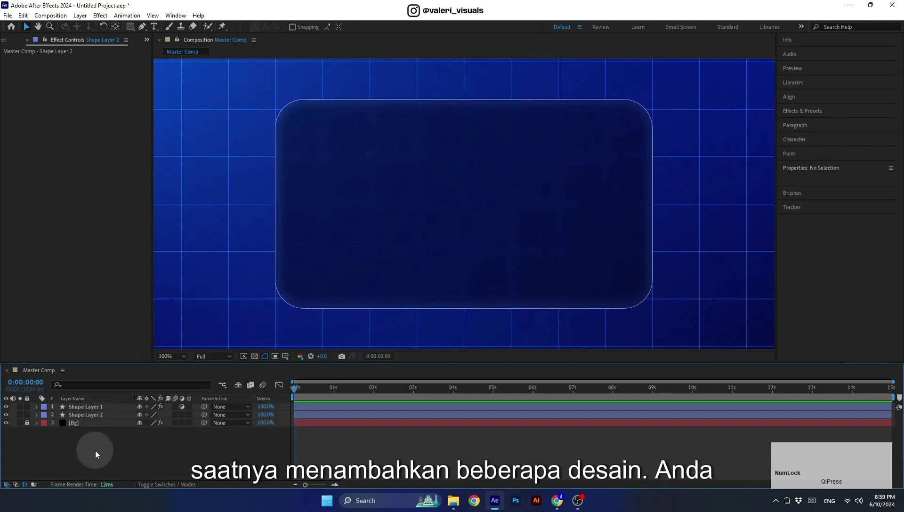Open the Effects & Presets panel
This screenshot has height=512, width=904.
[x=802, y=111]
